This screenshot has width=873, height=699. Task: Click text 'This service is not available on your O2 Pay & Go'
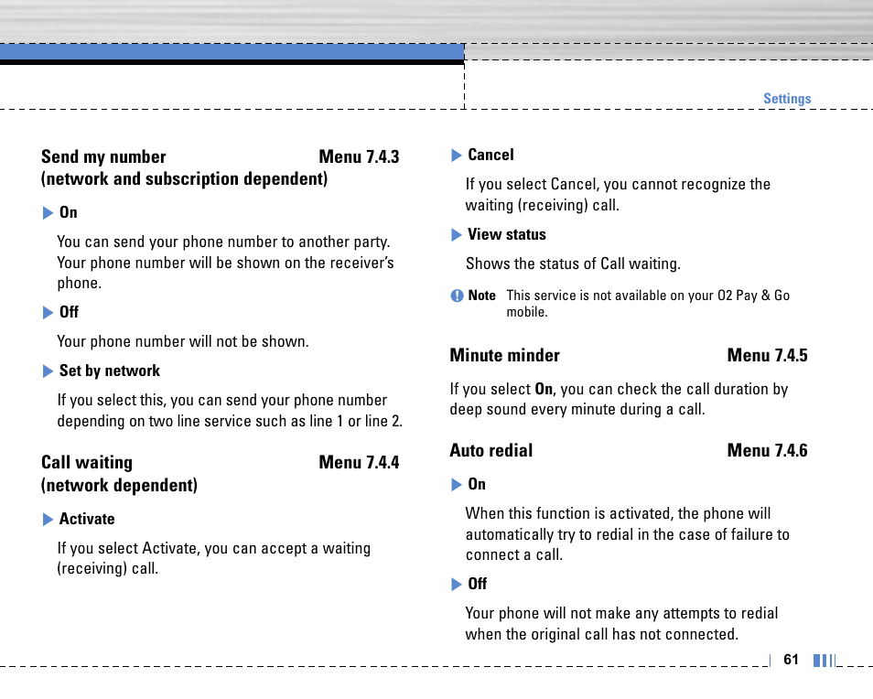click(x=648, y=296)
